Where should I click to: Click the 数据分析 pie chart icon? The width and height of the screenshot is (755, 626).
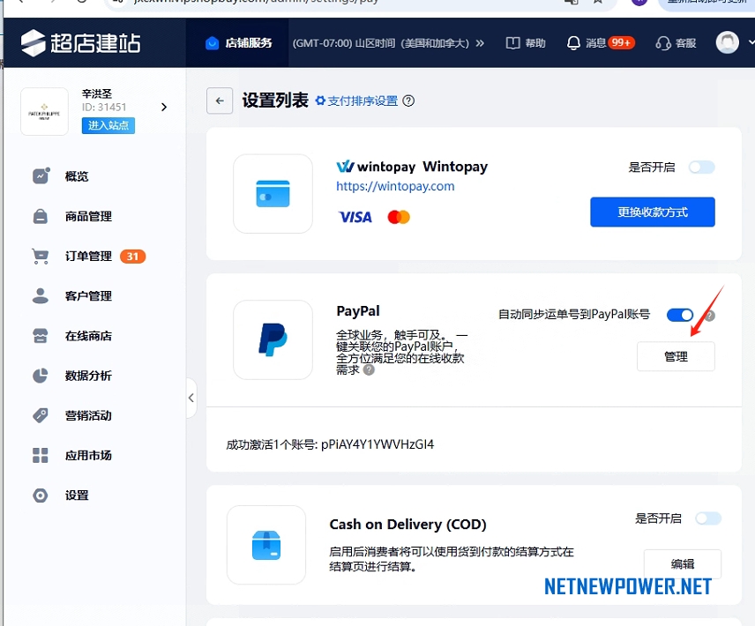[x=41, y=376]
